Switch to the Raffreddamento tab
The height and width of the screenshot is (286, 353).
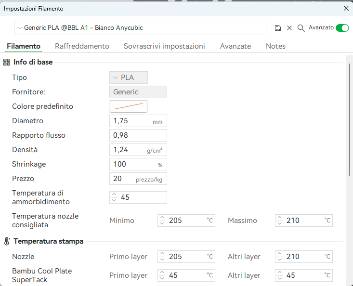82,46
